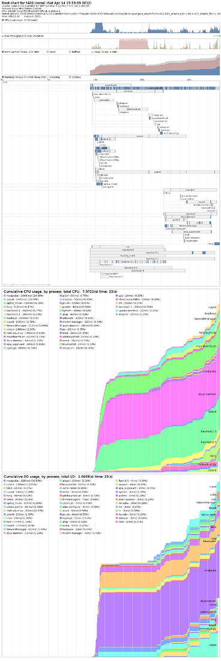The image size is (221, 661).
Task: Click cupsd swatch in CPU usage legend
Action: pyautogui.click(x=5, y=321)
